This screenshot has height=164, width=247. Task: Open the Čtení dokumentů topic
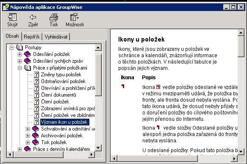[x=58, y=95]
